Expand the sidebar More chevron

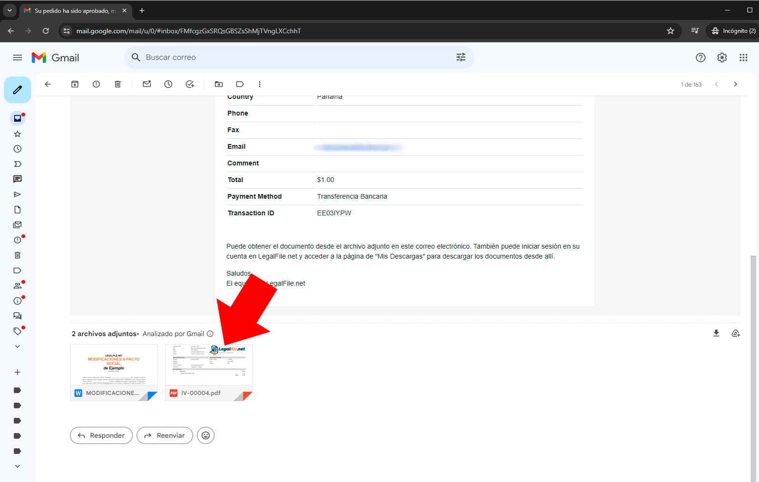click(x=18, y=347)
